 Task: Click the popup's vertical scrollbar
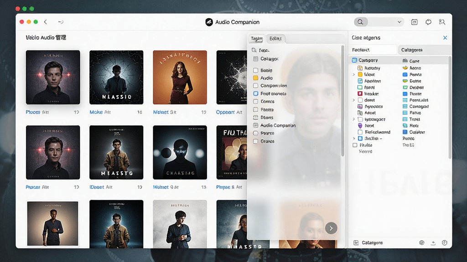(342, 101)
